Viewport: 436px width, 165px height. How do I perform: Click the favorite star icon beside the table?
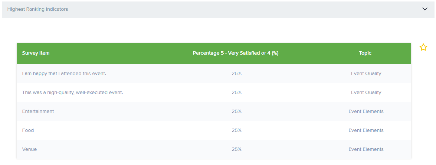[x=423, y=47]
